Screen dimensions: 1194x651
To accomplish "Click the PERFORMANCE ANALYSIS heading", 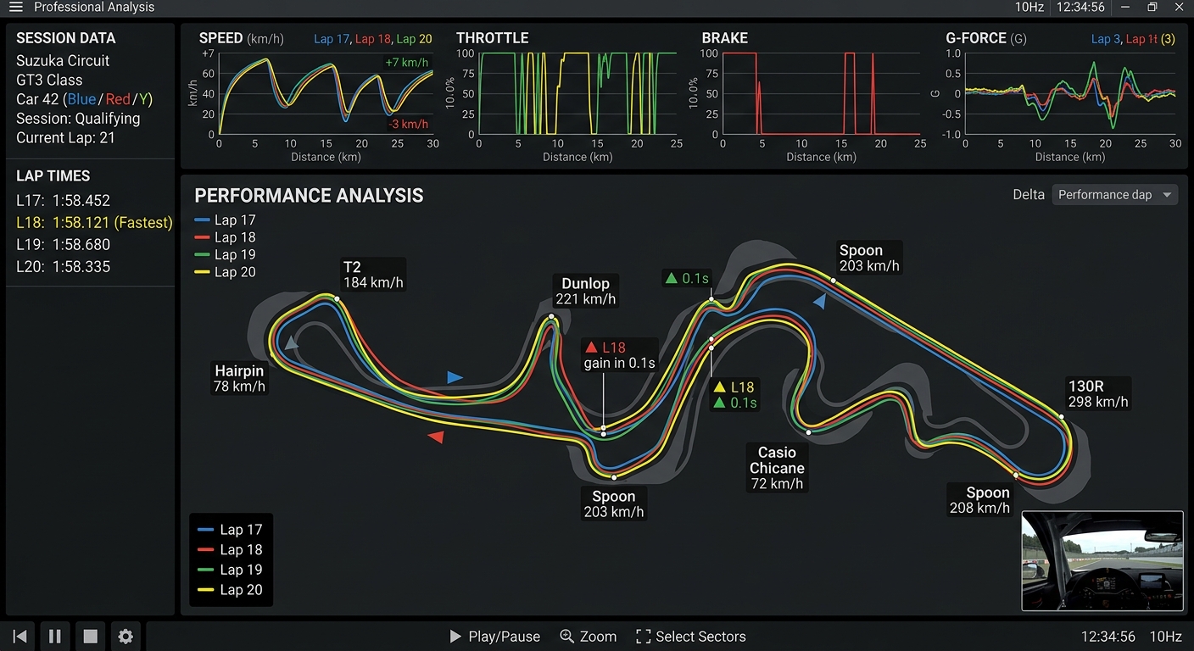I will [309, 196].
